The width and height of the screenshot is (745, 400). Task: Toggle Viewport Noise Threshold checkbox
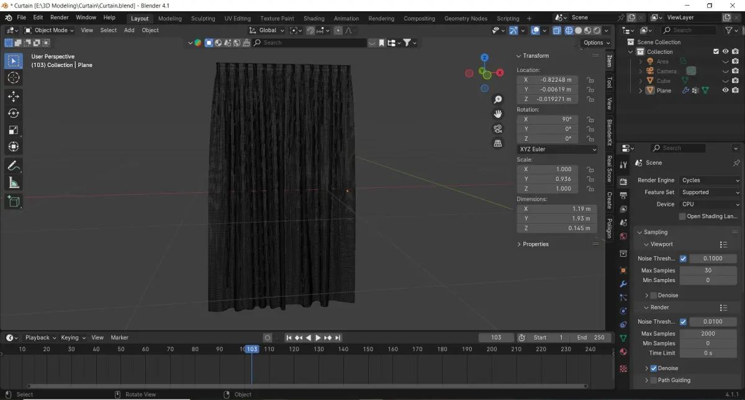click(683, 259)
